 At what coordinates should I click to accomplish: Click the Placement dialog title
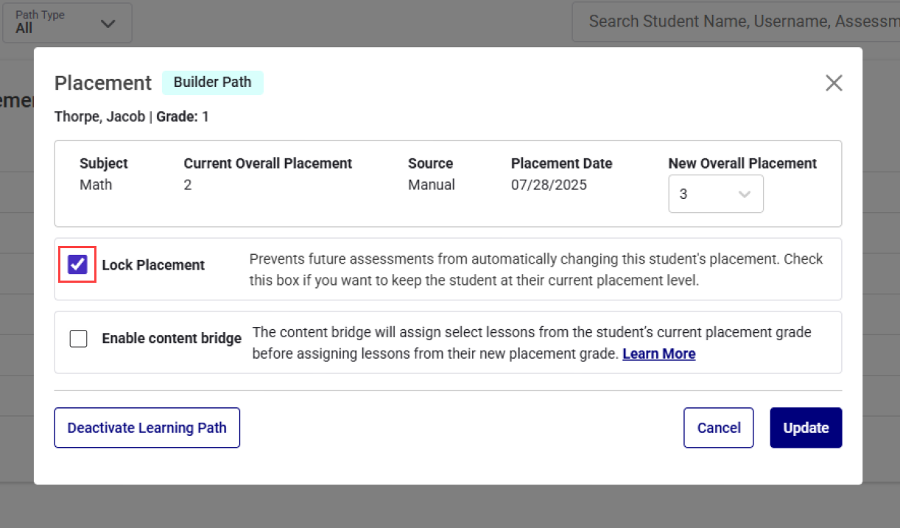tap(102, 83)
